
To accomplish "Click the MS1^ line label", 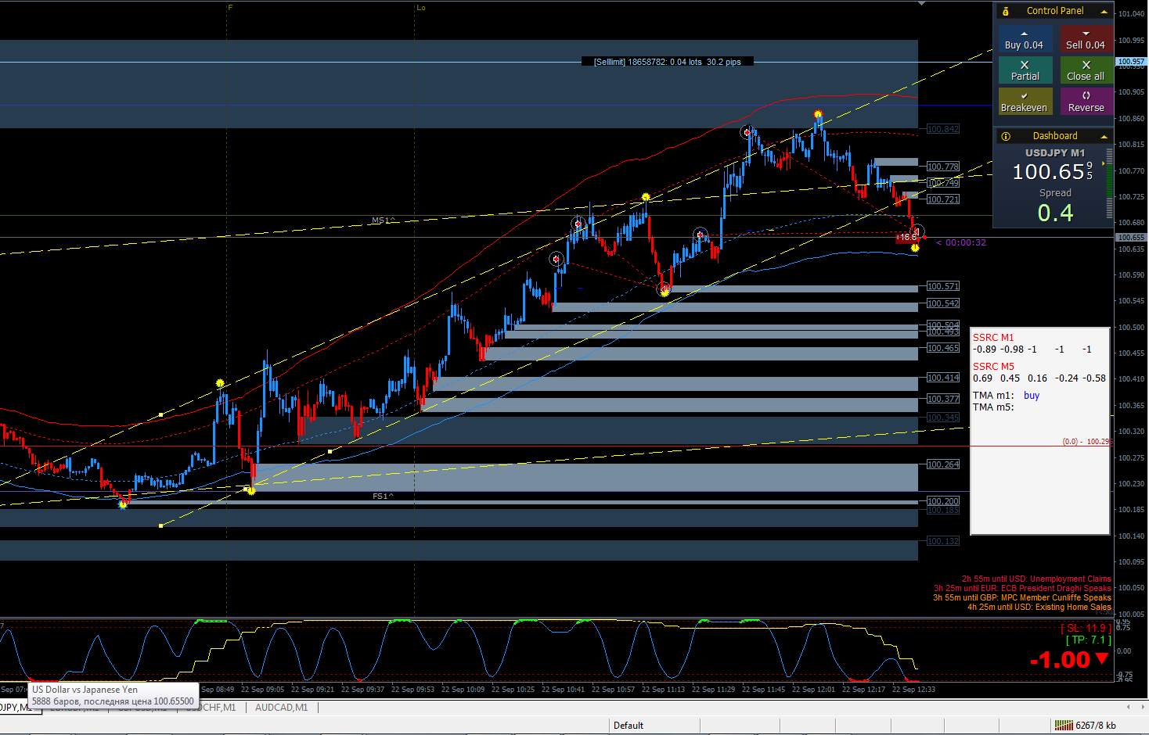I will (383, 220).
